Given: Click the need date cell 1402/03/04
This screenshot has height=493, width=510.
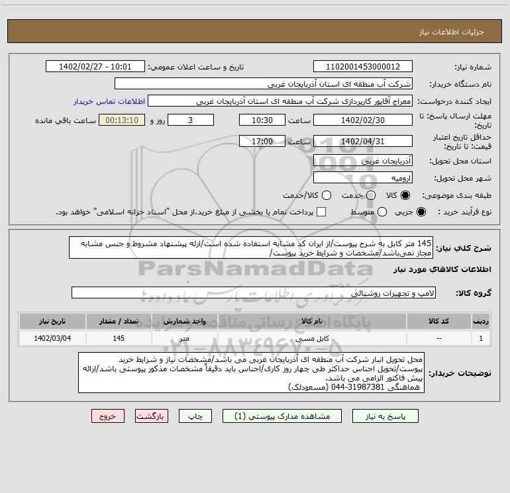Looking at the screenshot, I should tap(52, 338).
